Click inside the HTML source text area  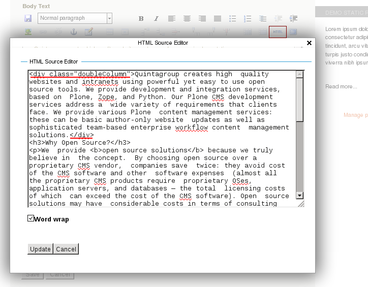(162, 138)
